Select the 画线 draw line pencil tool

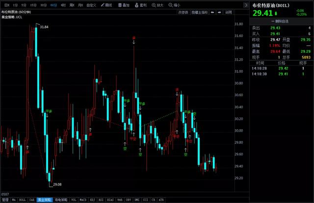[106, 5]
